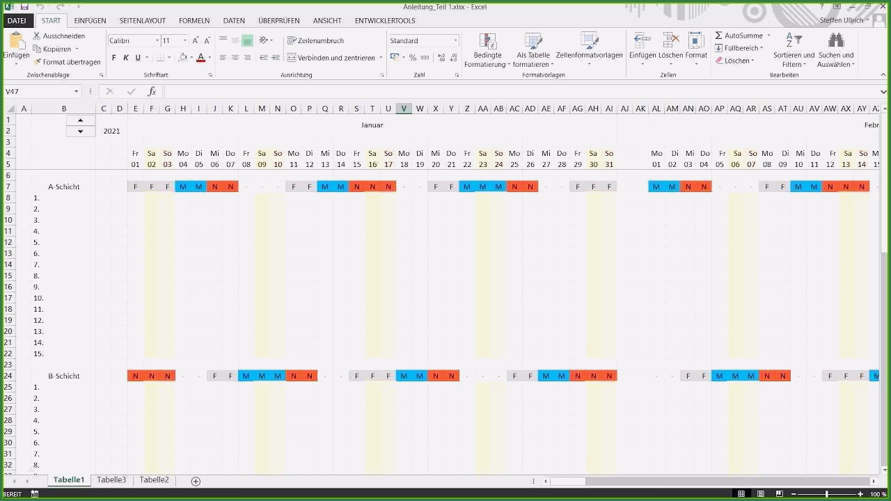
Task: Click the year spinner down arrow
Action: pos(81,131)
